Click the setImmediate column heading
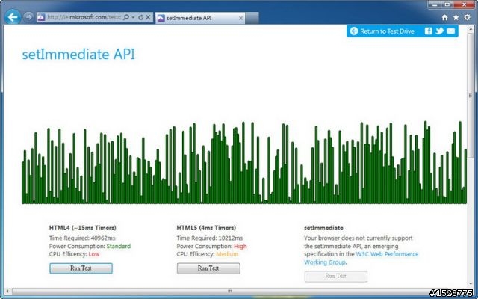This screenshot has width=478, height=299. tap(323, 228)
